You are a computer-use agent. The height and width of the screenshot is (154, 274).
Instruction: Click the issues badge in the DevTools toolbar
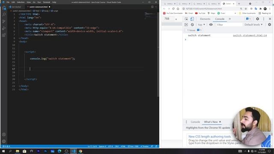[248, 19]
